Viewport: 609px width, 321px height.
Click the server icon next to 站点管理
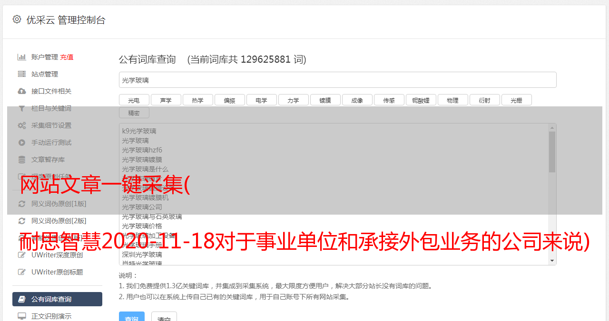22,74
